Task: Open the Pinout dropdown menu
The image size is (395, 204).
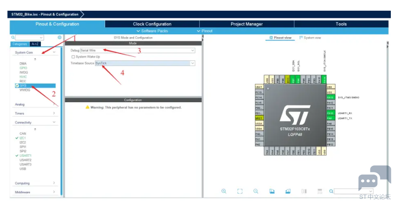Action: (205, 31)
